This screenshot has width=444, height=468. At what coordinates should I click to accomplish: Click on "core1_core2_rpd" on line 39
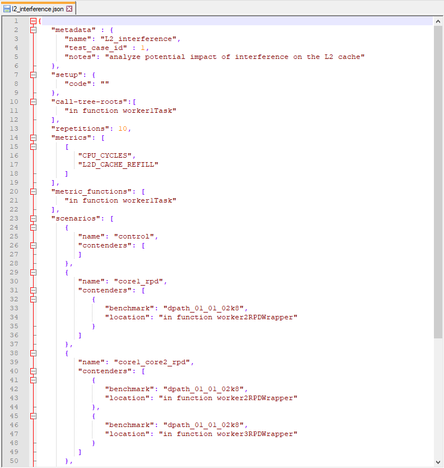click(x=152, y=362)
